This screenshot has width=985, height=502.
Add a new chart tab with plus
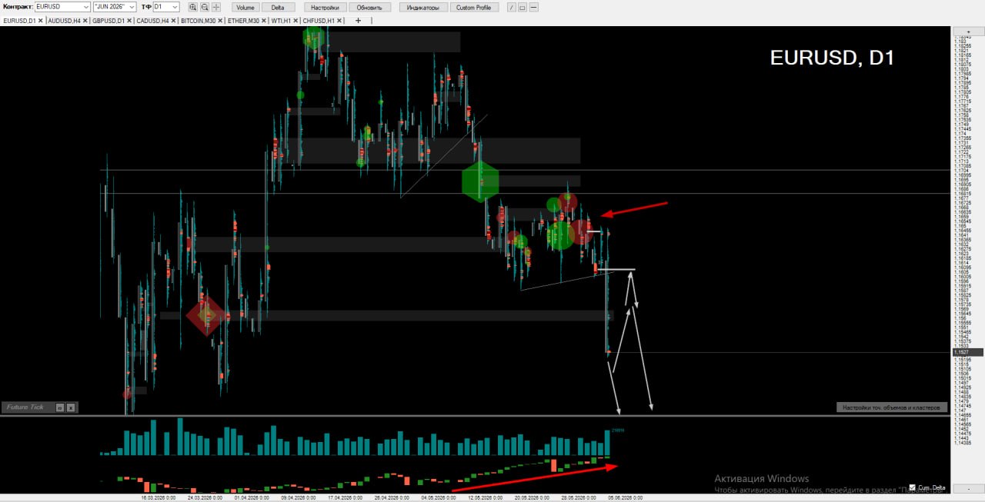(x=358, y=21)
